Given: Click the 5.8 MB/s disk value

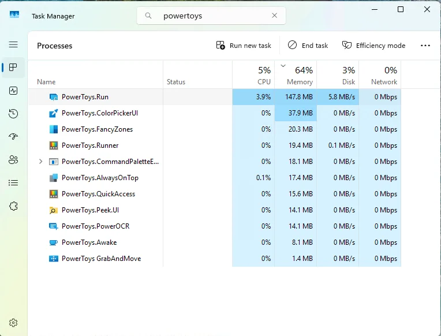Looking at the screenshot, I should (342, 97).
